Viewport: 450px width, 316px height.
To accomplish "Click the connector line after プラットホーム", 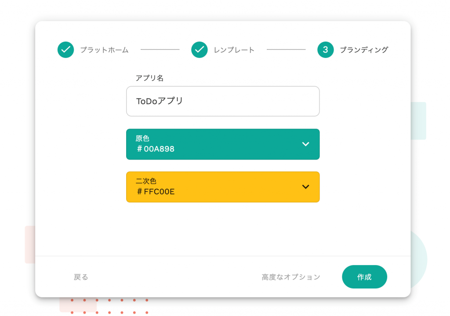I will (160, 50).
